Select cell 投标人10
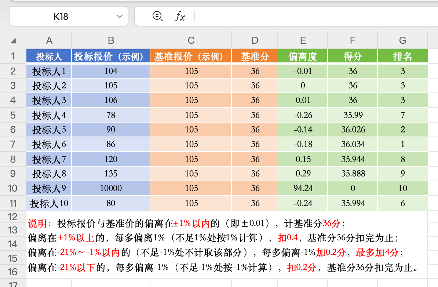 (x=49, y=203)
